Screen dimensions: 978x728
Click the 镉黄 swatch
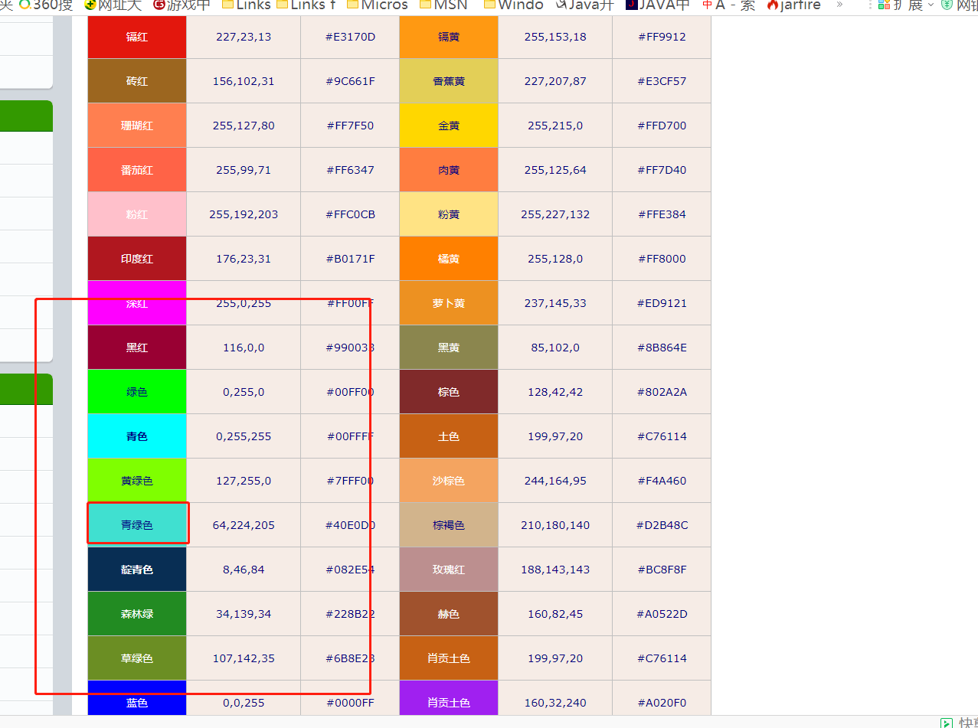449,37
